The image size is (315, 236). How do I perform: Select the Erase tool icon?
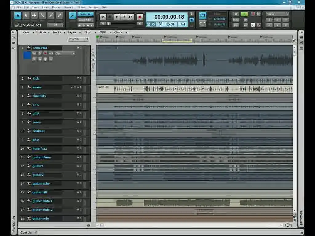click(59, 15)
